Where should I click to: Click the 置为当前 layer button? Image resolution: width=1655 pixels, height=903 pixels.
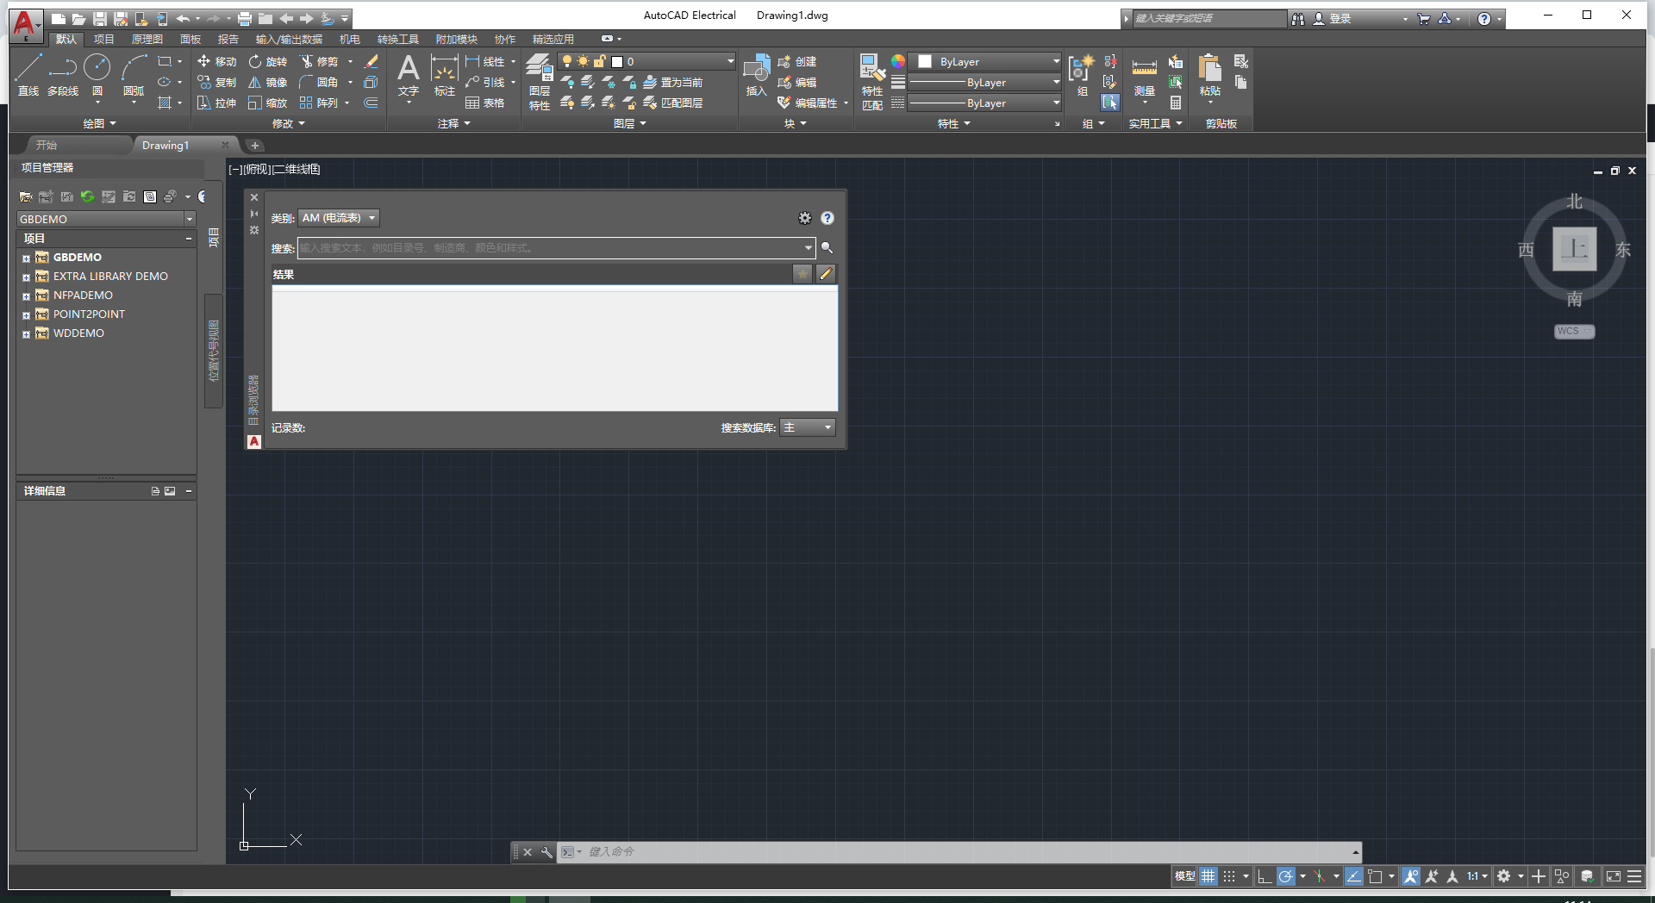tap(680, 83)
